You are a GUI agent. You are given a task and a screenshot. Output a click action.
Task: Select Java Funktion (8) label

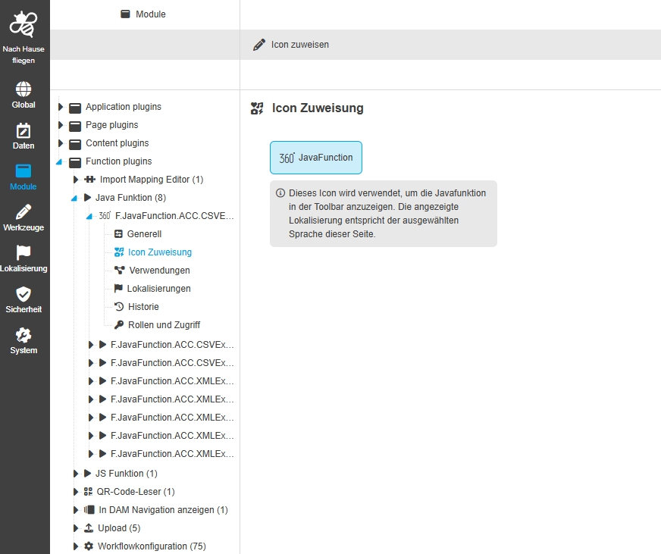pyautogui.click(x=130, y=198)
